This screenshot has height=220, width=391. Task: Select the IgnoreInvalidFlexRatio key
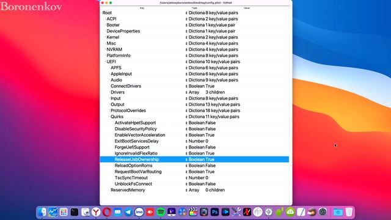pos(136,153)
